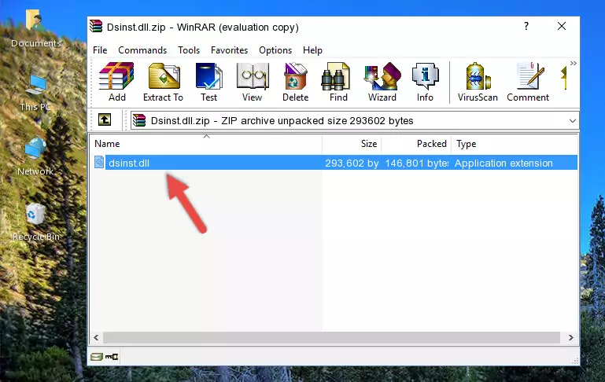This screenshot has height=382, width=605.
Task: Launch the Wizard tool
Action: coord(382,82)
